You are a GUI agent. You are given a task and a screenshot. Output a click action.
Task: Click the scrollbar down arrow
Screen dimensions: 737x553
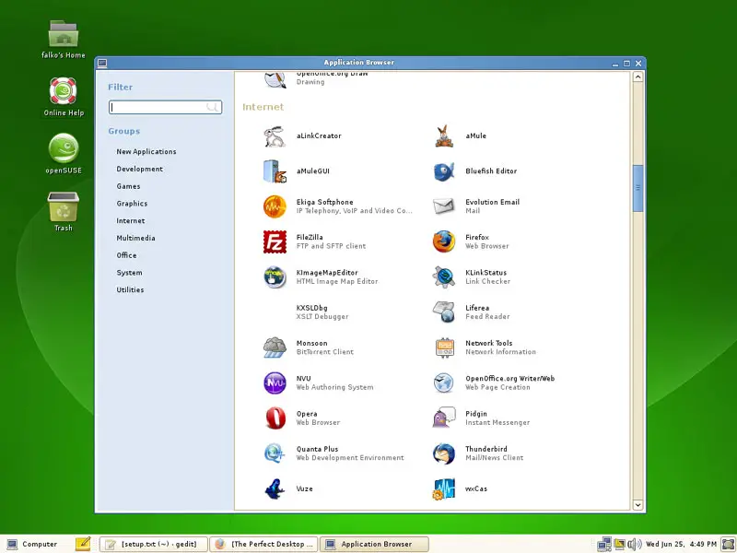[638, 505]
